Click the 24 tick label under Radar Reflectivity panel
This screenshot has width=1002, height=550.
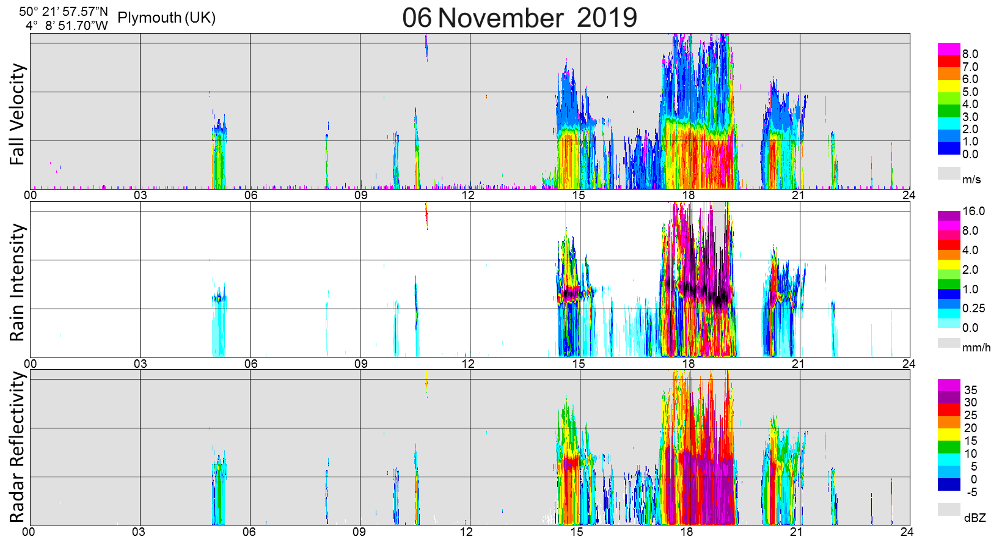(x=907, y=532)
